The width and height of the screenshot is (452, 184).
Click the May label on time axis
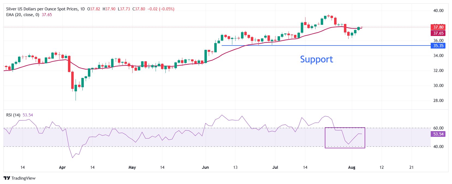[132, 167]
